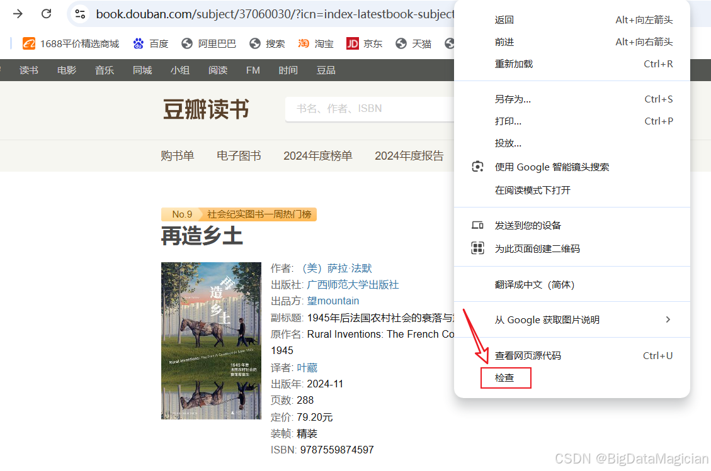The image size is (711, 471).
Task: Open the 购书单 tab
Action: point(178,156)
